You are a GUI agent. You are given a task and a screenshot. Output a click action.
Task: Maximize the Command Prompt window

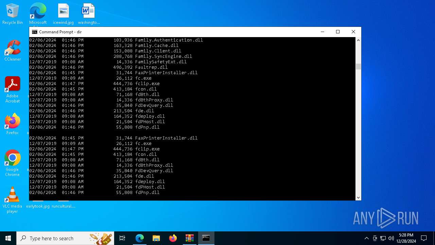point(338,32)
